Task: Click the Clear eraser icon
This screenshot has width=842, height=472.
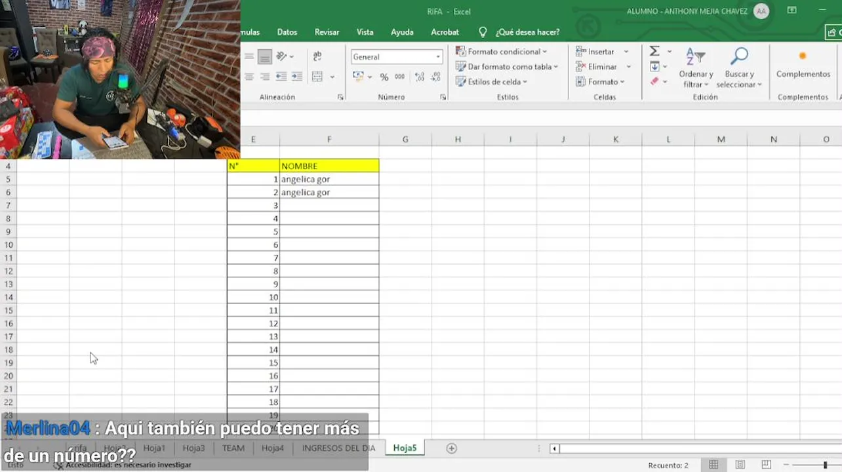Action: pos(654,81)
